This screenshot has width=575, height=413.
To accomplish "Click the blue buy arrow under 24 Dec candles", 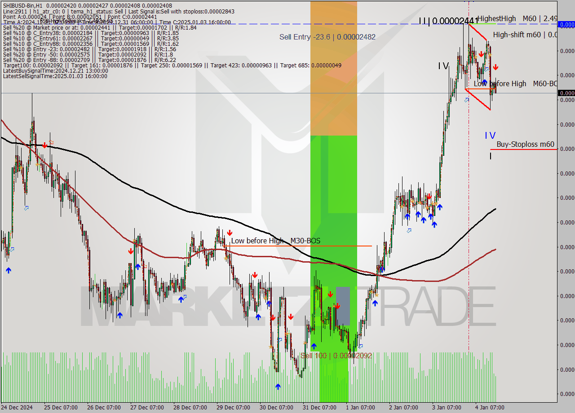I will point(9,270).
